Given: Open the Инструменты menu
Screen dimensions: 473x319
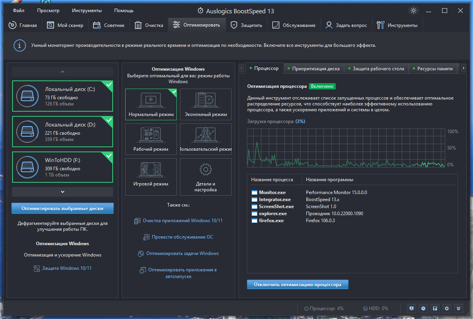Looking at the screenshot, I should (87, 11).
